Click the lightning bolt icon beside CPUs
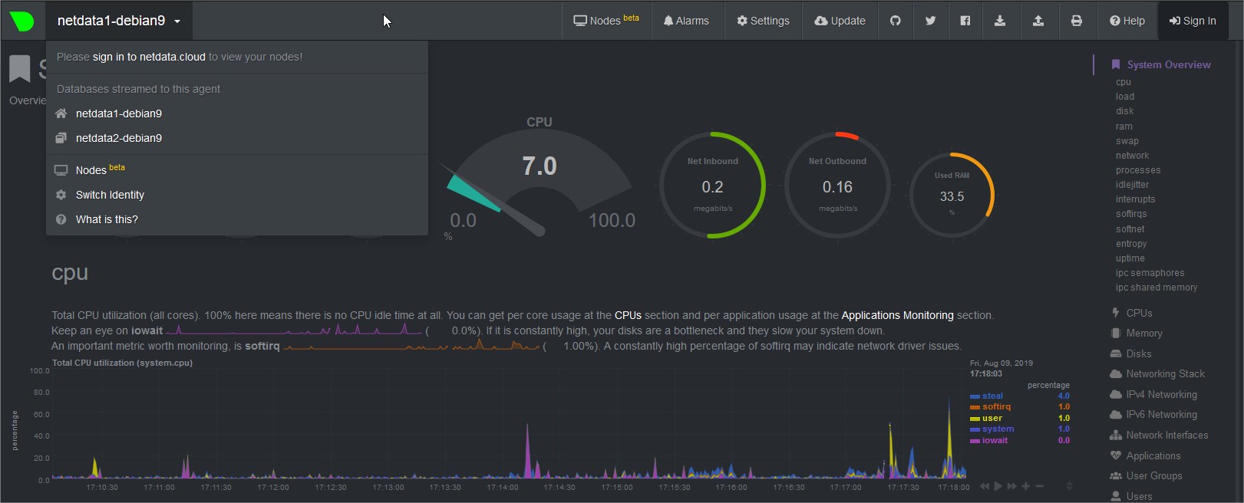 [x=1115, y=313]
